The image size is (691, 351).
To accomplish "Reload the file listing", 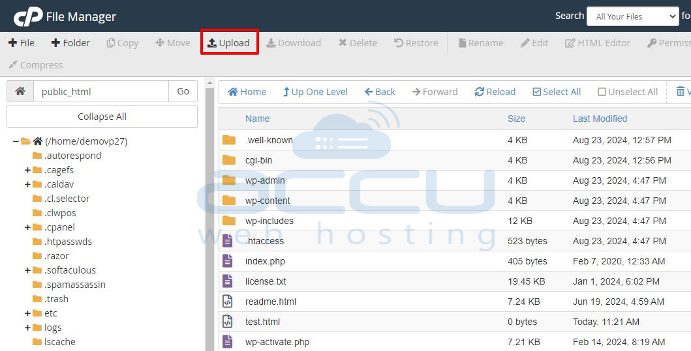I will [495, 92].
